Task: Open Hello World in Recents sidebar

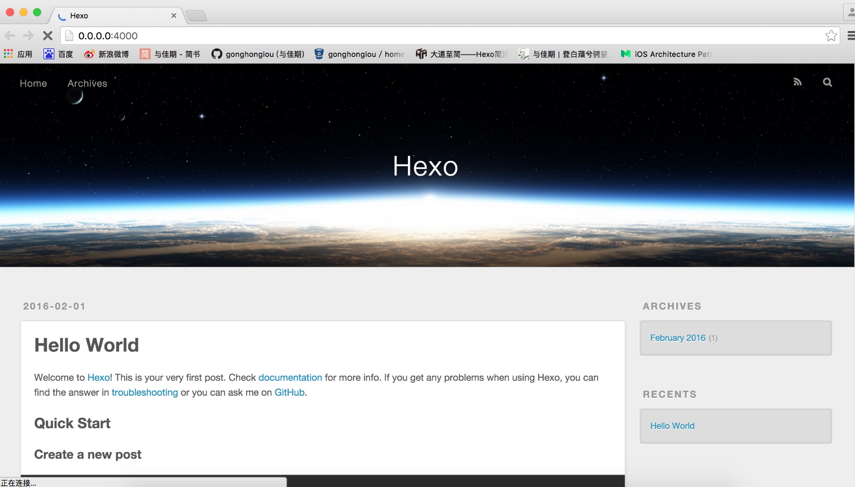Action: (672, 426)
